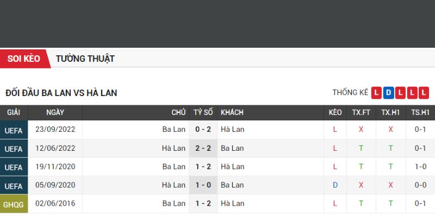This screenshot has width=435, height=217.
Task: Click the 0 - 2 score on 23/09/2022
Action: click(203, 130)
